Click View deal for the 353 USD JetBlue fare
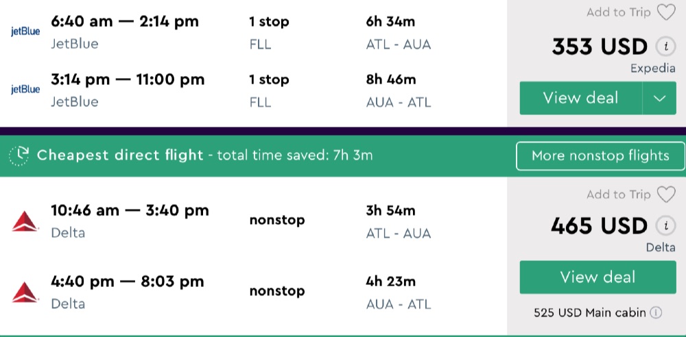 [580, 98]
